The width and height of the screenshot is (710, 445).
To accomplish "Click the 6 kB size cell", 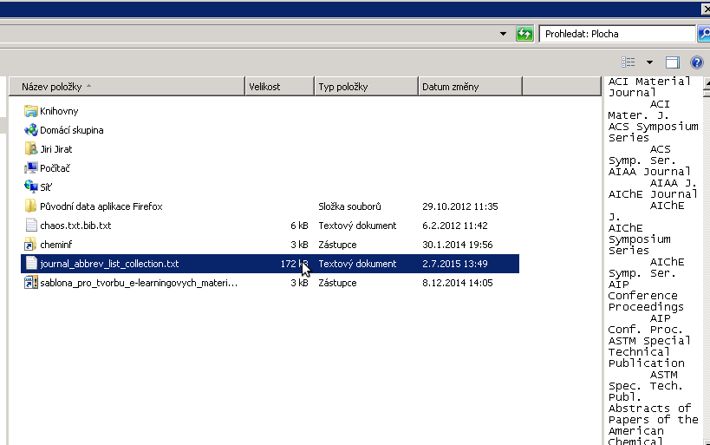I will [x=299, y=226].
